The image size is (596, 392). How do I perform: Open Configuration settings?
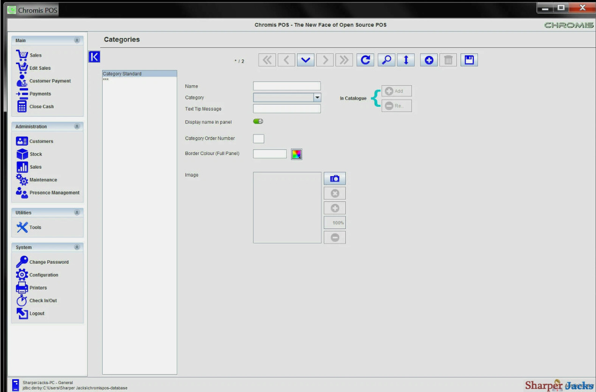(x=37, y=275)
